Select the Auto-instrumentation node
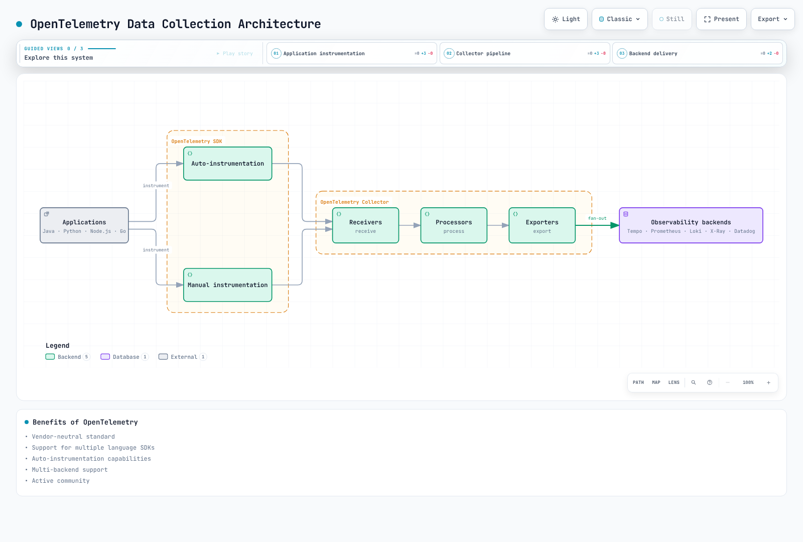This screenshot has width=803, height=542. point(228,164)
